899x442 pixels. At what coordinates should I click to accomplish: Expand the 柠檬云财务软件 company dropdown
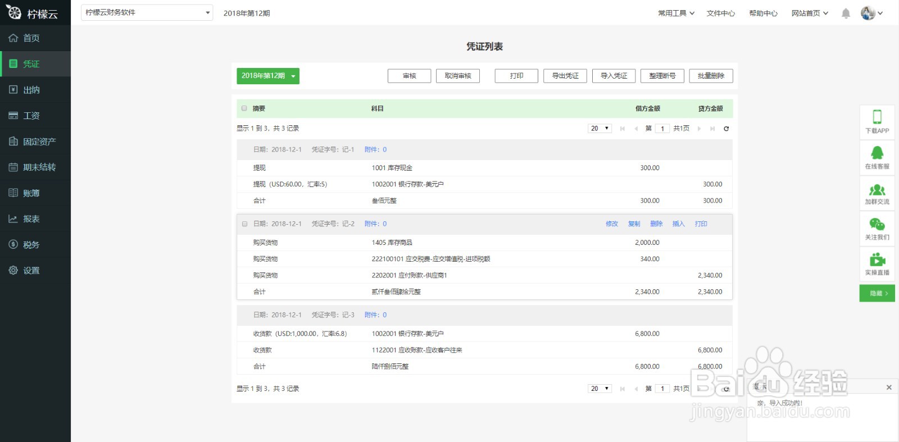coord(147,12)
